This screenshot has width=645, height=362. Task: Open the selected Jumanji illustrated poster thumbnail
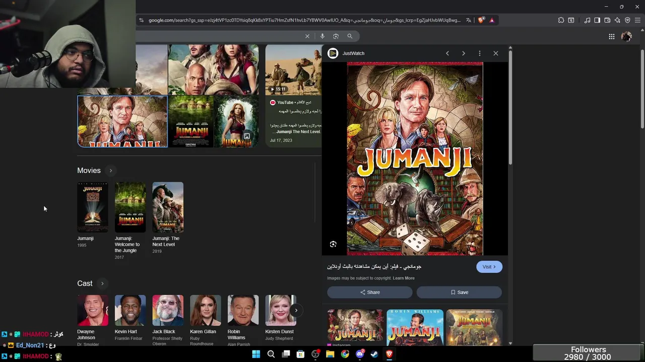tap(122, 122)
